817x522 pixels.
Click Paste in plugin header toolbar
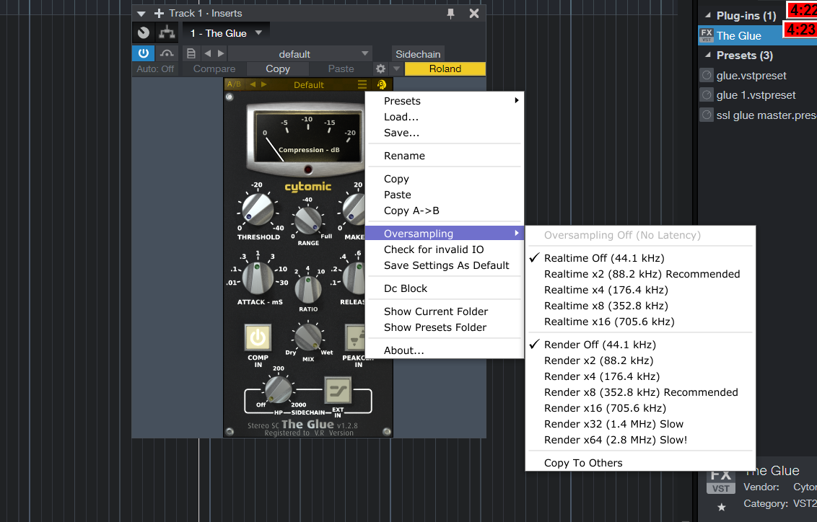pyautogui.click(x=341, y=68)
